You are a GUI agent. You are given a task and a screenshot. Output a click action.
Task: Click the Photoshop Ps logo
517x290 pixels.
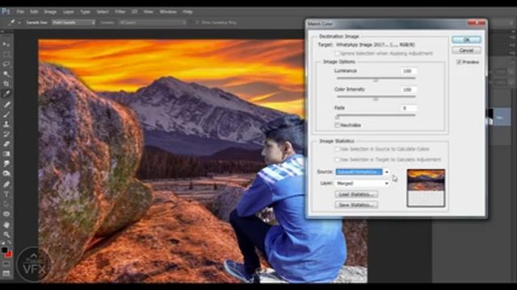6,11
